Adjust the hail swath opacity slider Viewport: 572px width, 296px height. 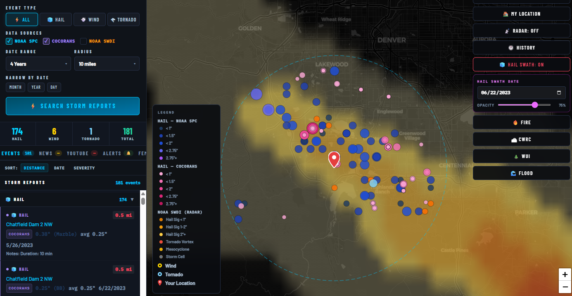tap(525, 105)
